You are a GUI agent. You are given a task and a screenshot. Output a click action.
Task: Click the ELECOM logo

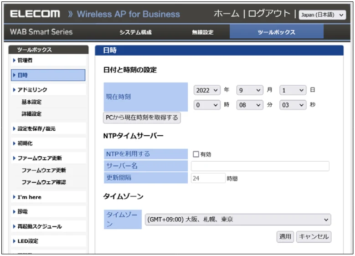[35, 14]
